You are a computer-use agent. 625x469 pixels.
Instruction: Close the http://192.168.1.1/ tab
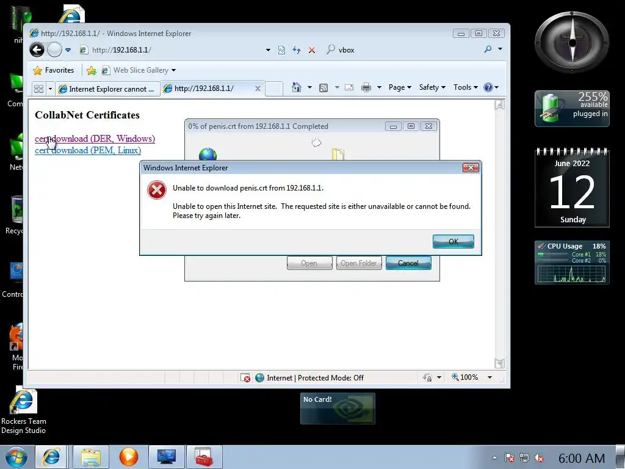click(258, 89)
